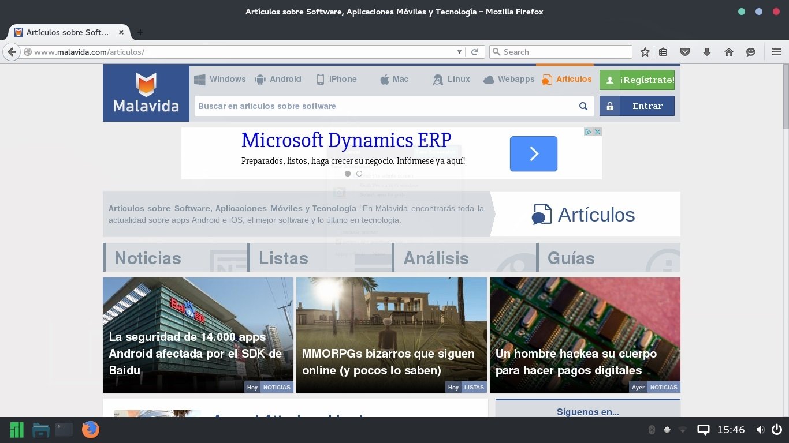Open the Manjaro application menu icon
This screenshot has height=443, width=789.
point(17,430)
